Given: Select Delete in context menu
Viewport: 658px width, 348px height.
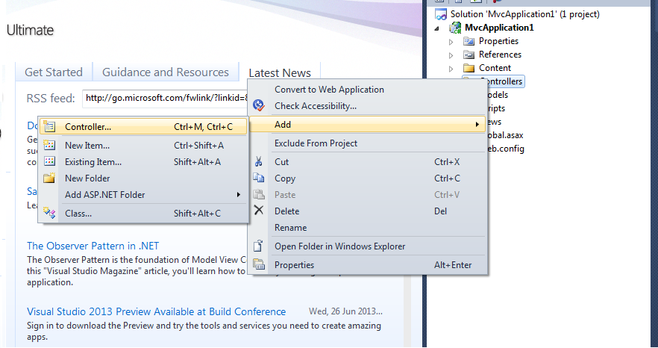Looking at the screenshot, I should point(368,211).
